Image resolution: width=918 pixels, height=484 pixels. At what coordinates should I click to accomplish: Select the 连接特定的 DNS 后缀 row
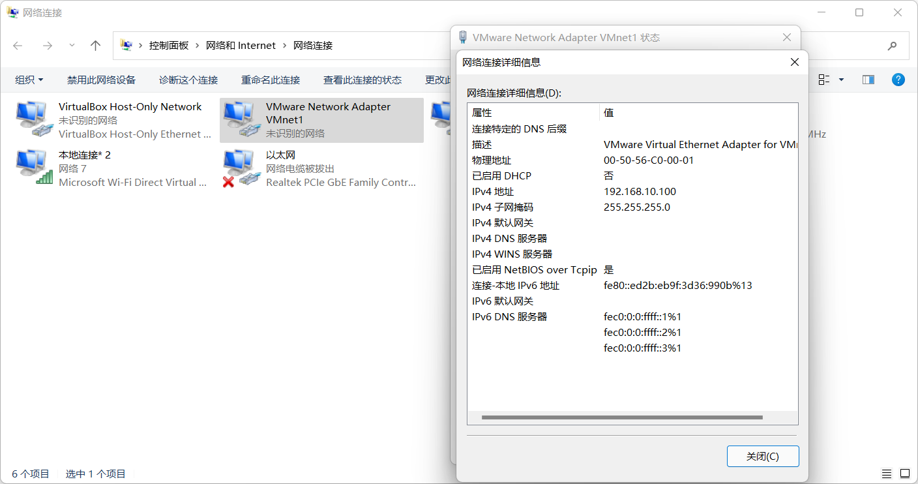point(632,129)
